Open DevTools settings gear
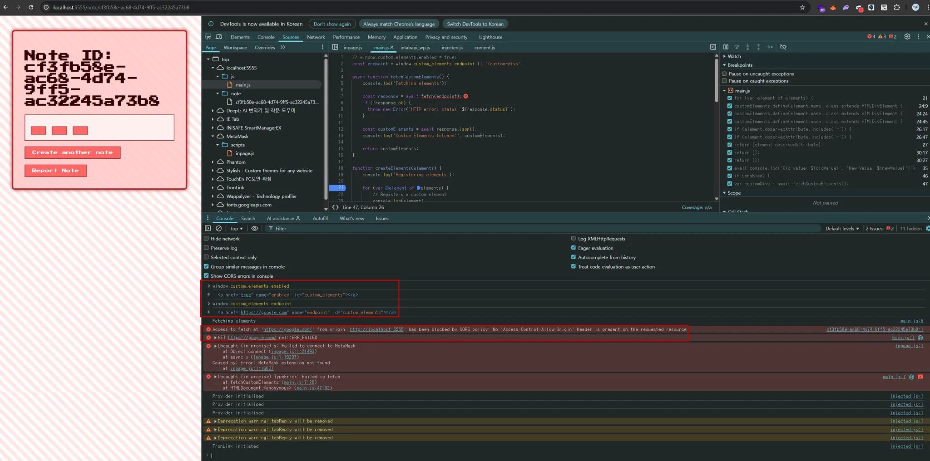930x461 pixels. 907,37
